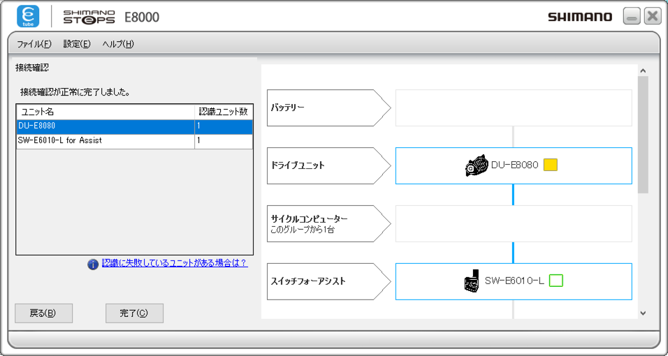The width and height of the screenshot is (668, 356).
Task: Select the DU-E8080 row in unit list
Action: coord(105,126)
